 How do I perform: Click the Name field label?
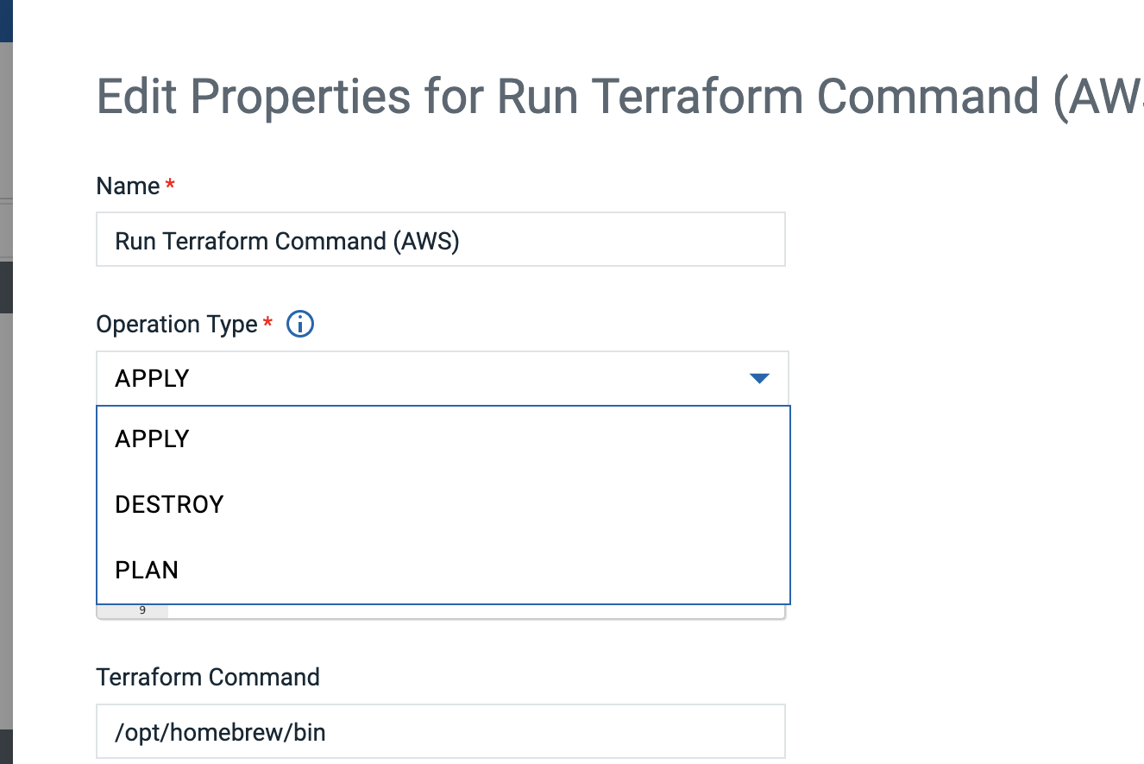pos(128,186)
